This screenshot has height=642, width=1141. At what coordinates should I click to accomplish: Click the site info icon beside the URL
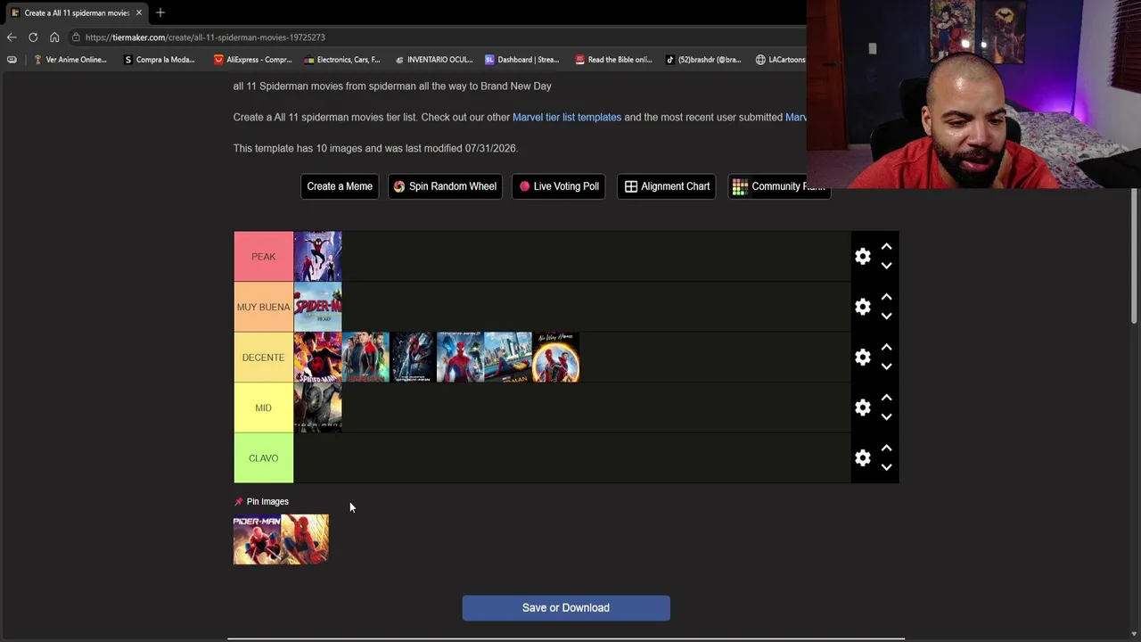77,37
